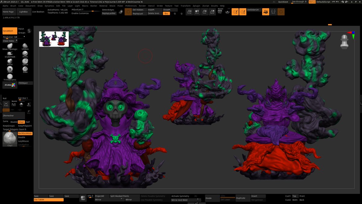Viewport: 362px width, 204px height.
Task: Adjust the See-through slider
Action: click(299, 2)
